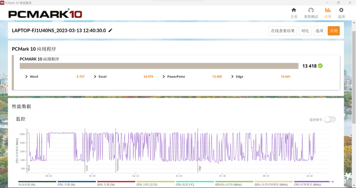Image resolution: width=356 pixels, height=188 pixels.
Task: Click the Word section marker in chart
Action: point(29,168)
